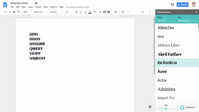Click the Print icon
This screenshot has height=112, width=199.
(x=14, y=12)
